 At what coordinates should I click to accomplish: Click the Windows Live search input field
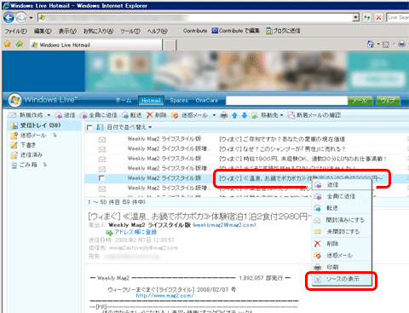pyautogui.click(x=286, y=101)
